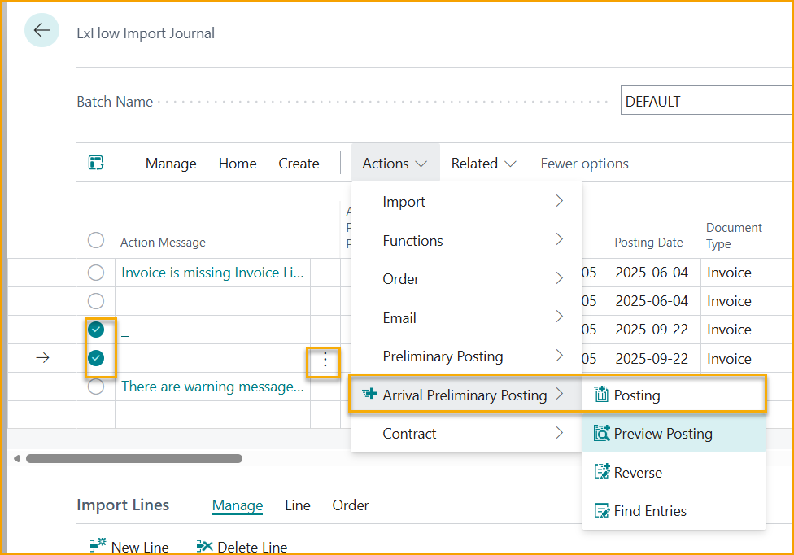Open the Import Lines Order tab
The width and height of the screenshot is (794, 555).
pos(351,505)
